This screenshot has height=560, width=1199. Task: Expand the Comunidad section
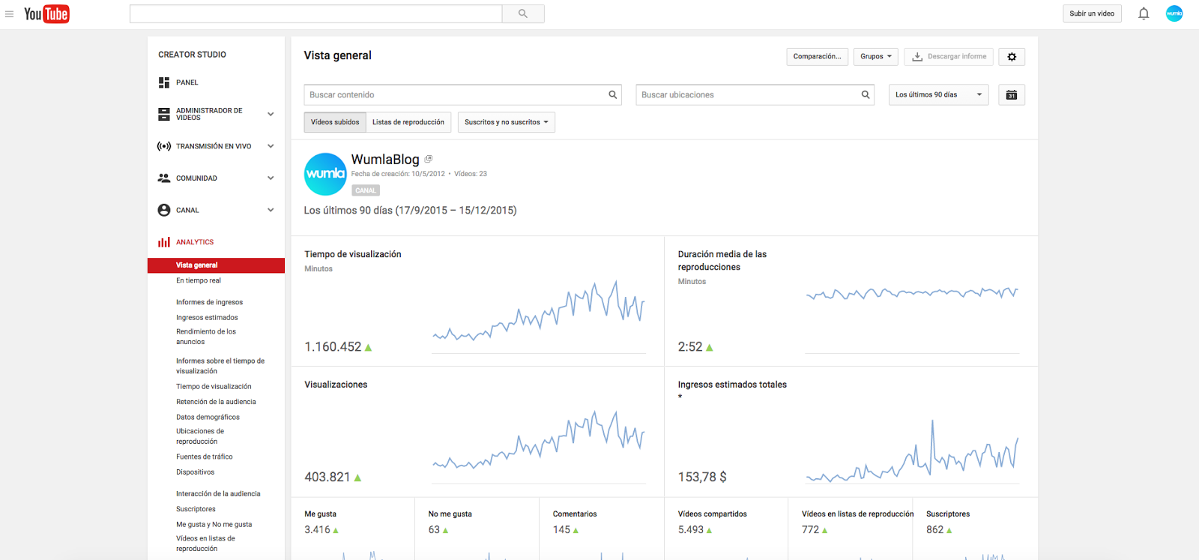click(x=271, y=178)
